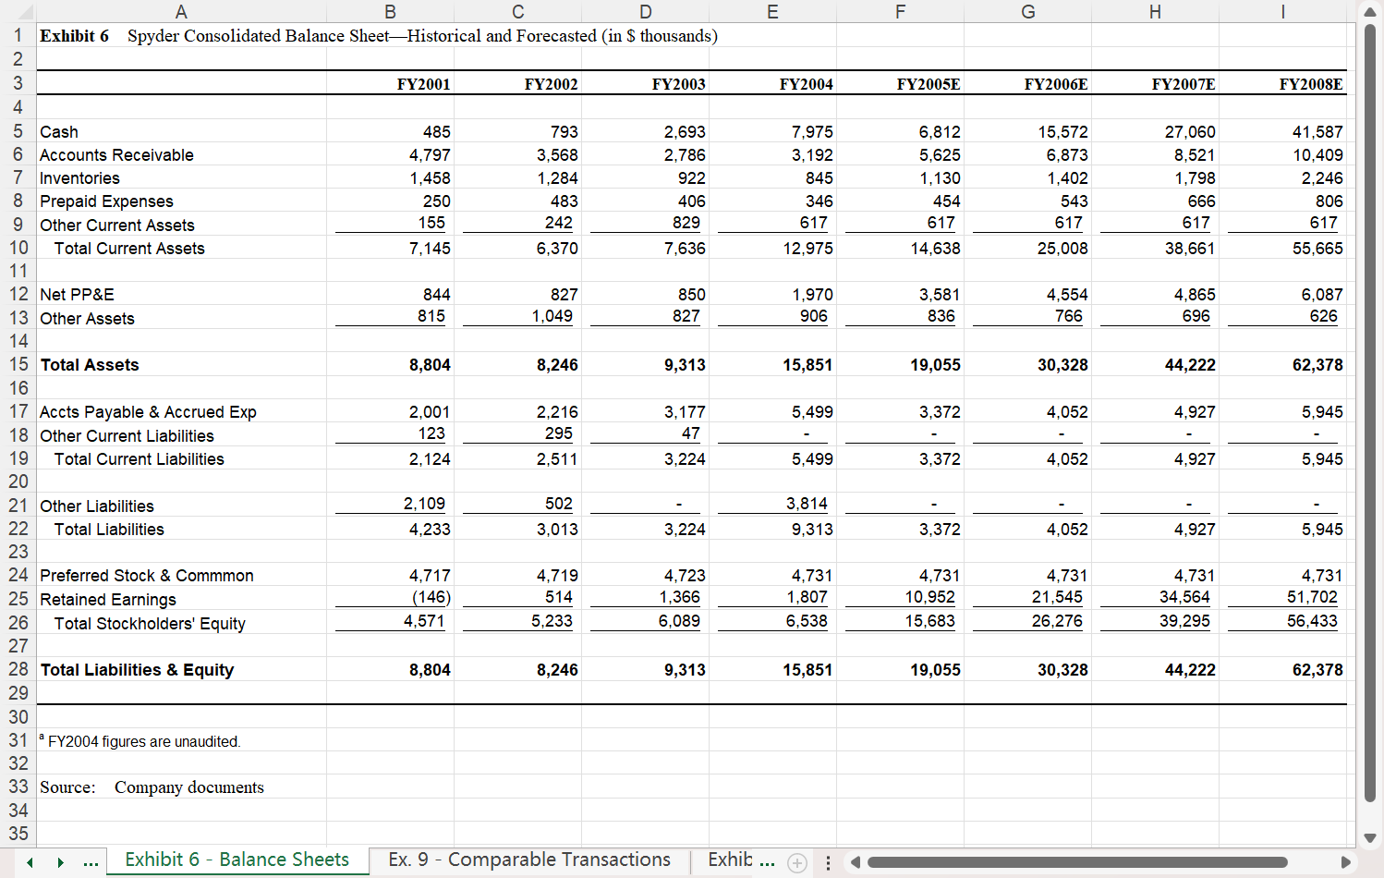Click the Exhibit 6 title cell
Screen dimensions: 1384x878
(x=181, y=35)
